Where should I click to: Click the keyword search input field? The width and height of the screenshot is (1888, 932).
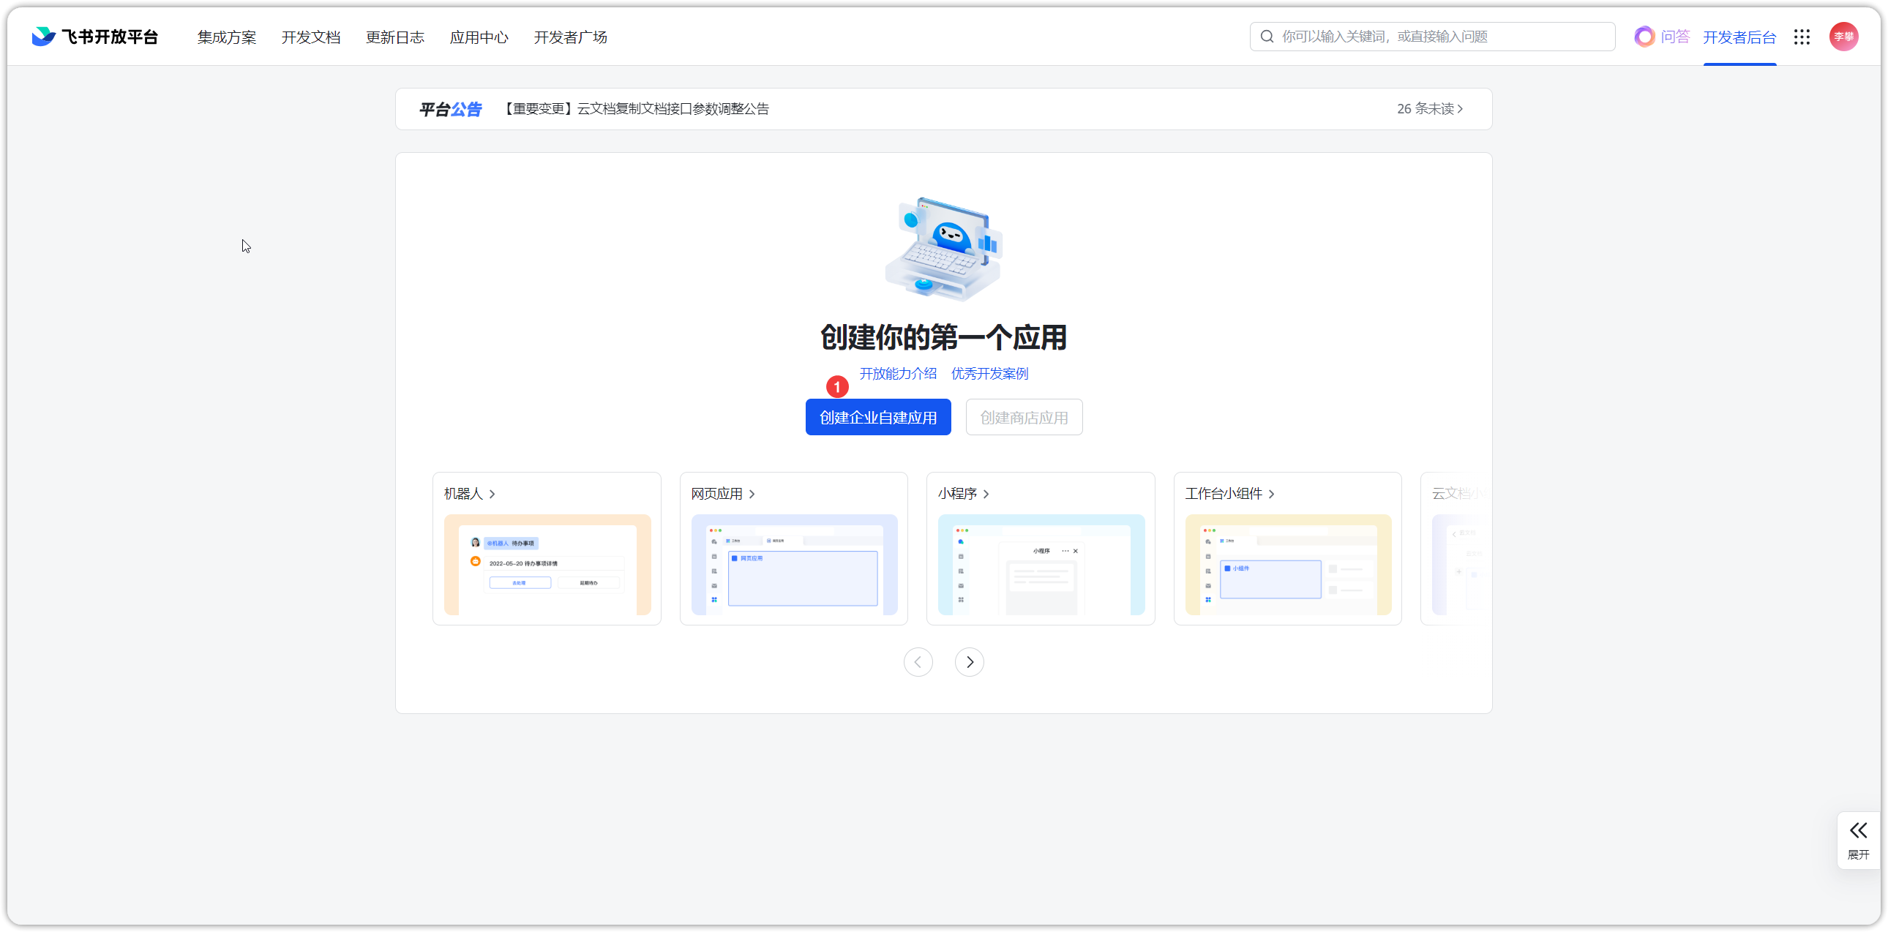pos(1432,37)
